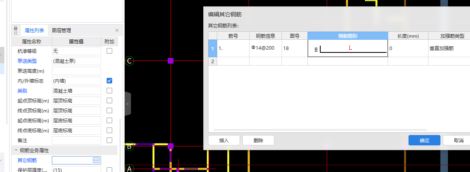Screen dimensions: 470x172
Task: Click the rebar info cell 14@200
Action: point(266,48)
